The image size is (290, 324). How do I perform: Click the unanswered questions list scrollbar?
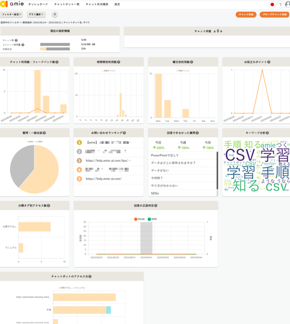click(217, 170)
